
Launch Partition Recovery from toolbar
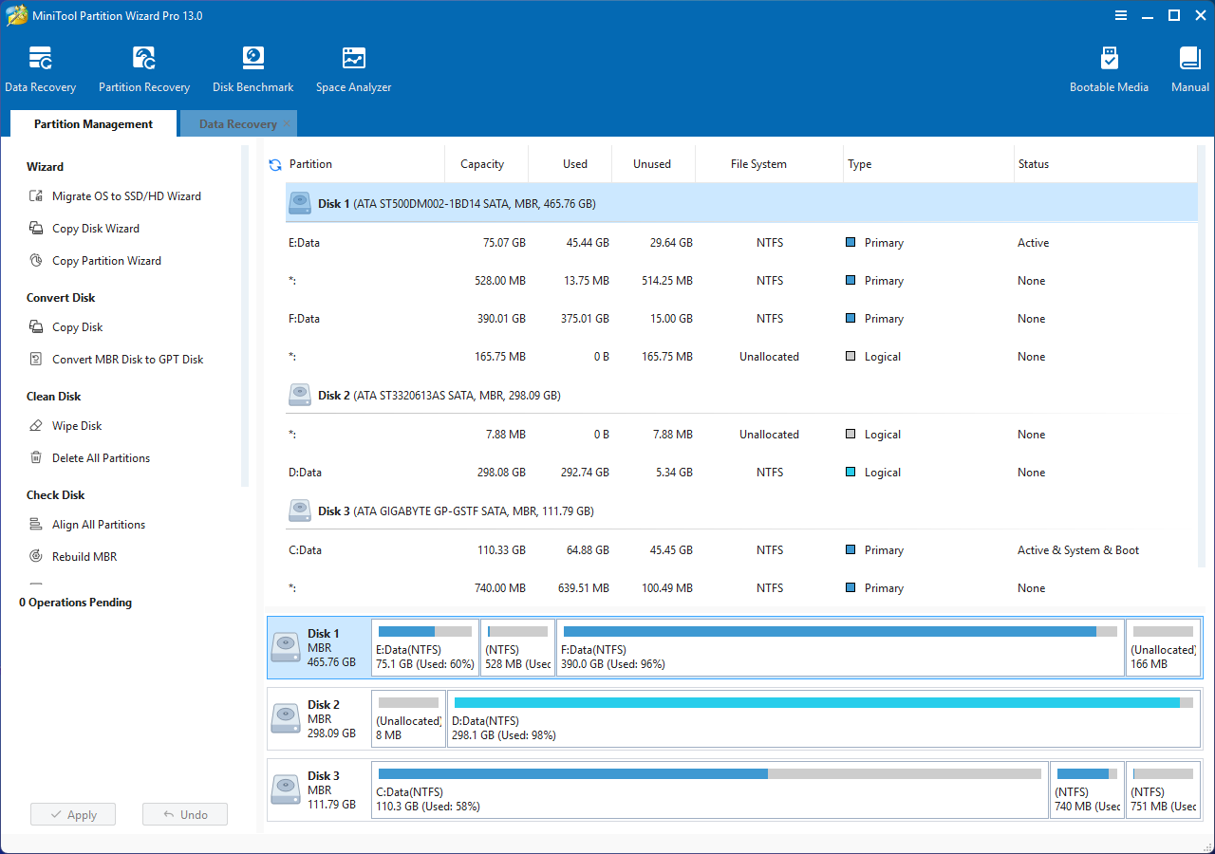pos(144,70)
